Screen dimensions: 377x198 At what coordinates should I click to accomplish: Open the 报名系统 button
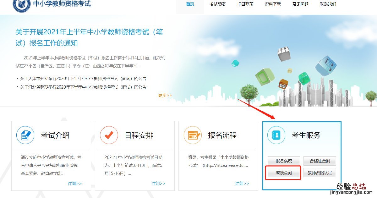pos(284,161)
